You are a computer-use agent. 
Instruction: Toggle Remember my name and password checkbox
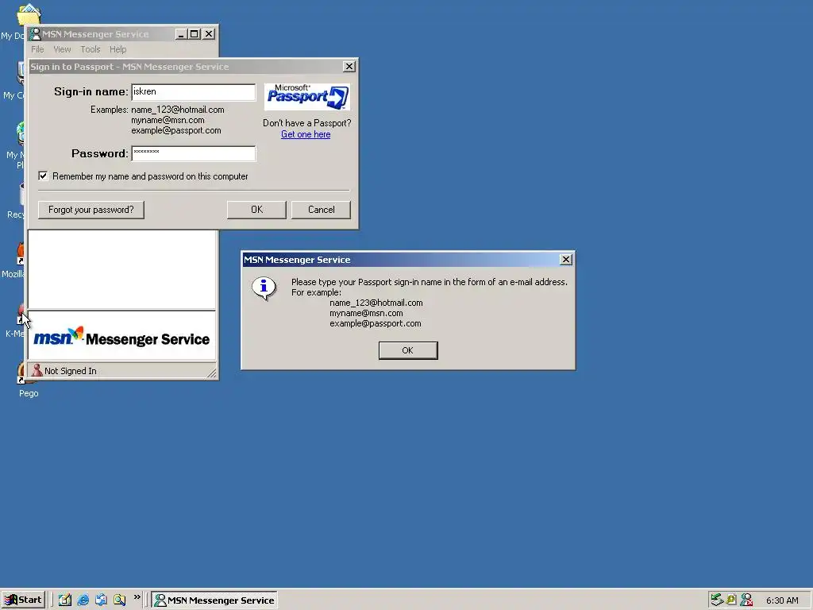(x=43, y=176)
